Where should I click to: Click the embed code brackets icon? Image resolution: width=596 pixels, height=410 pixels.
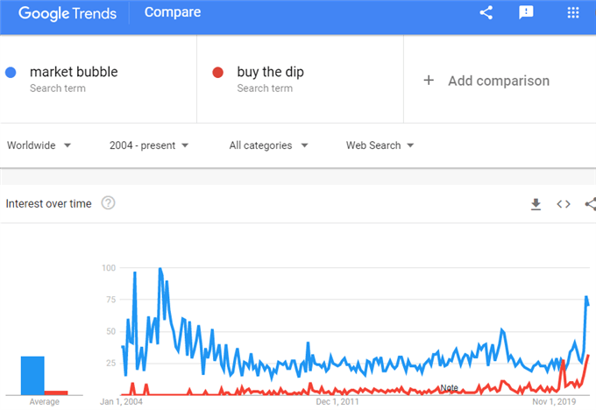pos(564,204)
